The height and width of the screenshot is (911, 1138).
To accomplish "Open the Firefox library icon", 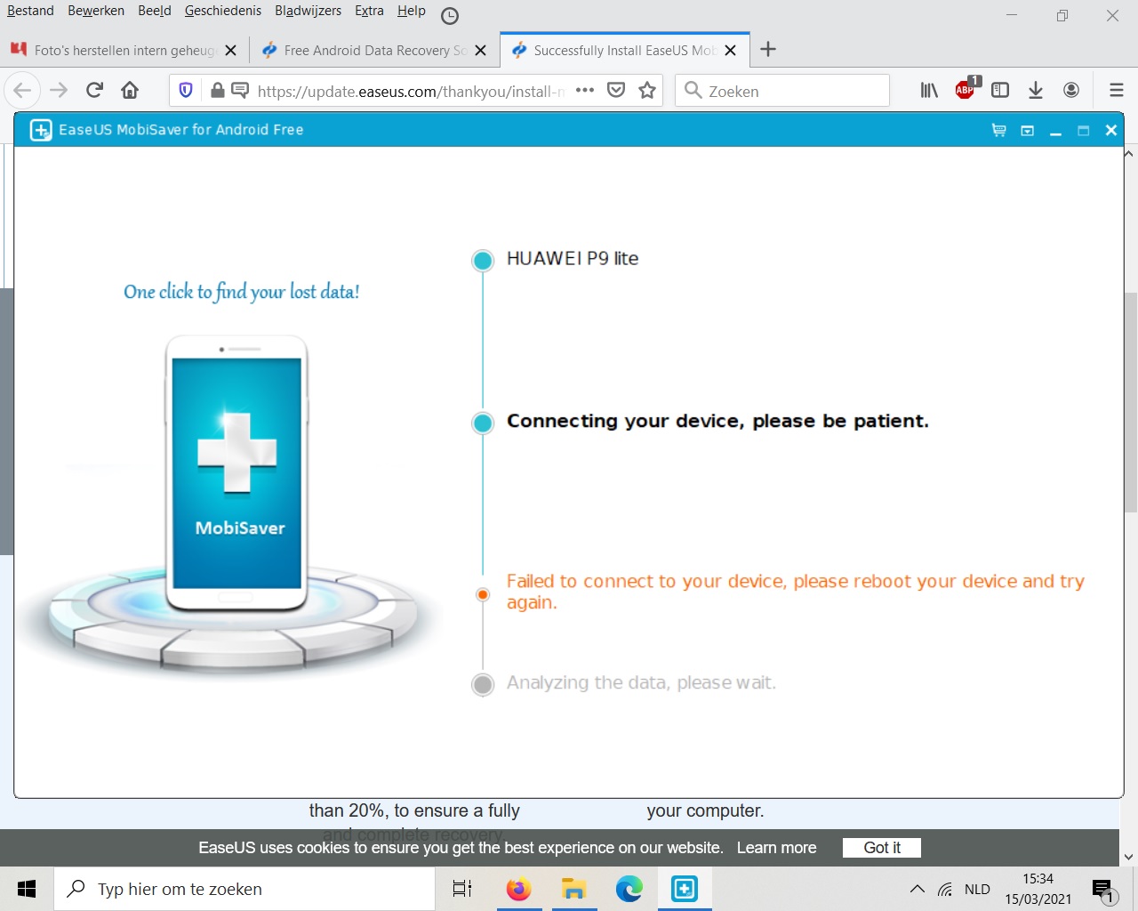I will [x=929, y=90].
